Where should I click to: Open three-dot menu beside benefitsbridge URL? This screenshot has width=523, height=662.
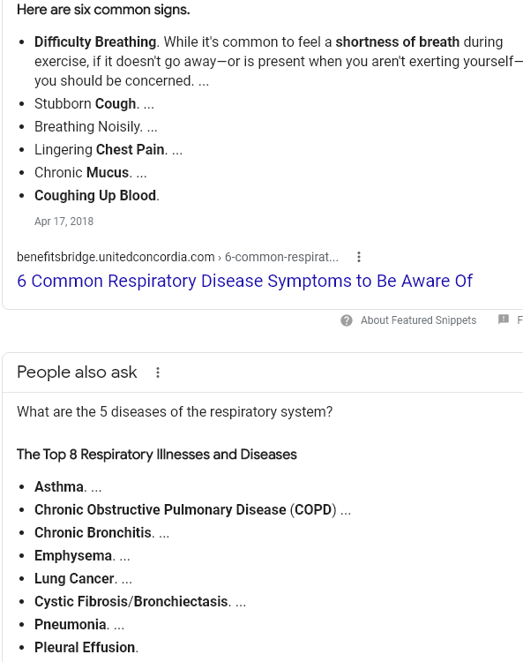[358, 257]
